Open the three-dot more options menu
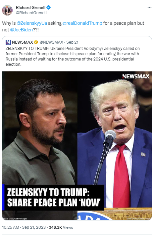This screenshot has height=235, width=155. (149, 8)
